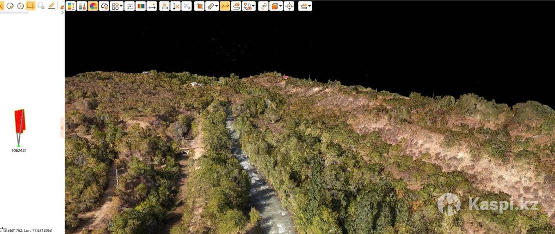Open the cloud settings icon
The image size is (555, 234).
point(104,6)
